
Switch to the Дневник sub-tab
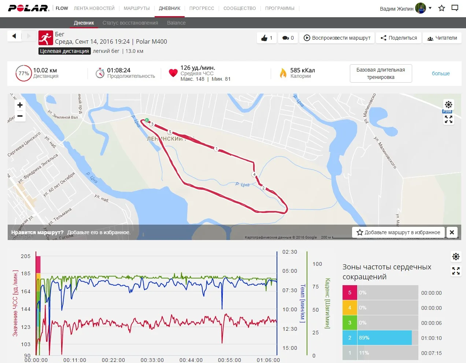[x=84, y=23]
